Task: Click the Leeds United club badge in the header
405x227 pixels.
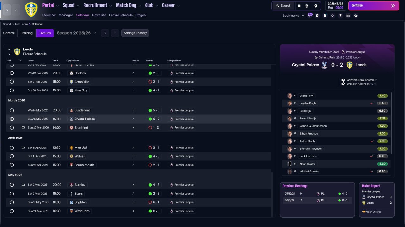Action: tap(31, 10)
